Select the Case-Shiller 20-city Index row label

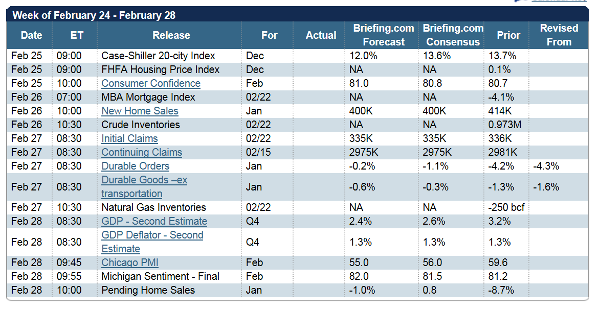158,56
